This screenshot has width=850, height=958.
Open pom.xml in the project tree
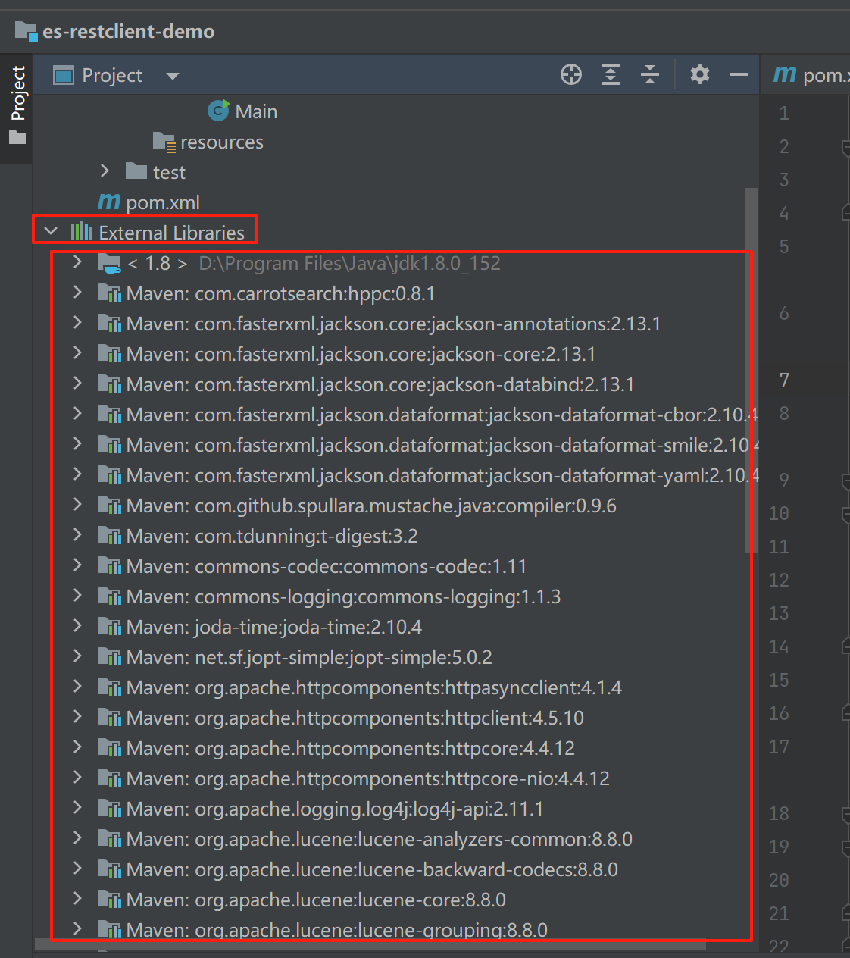[x=149, y=202]
